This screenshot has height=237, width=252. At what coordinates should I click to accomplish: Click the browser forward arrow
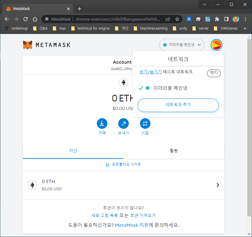16,19
